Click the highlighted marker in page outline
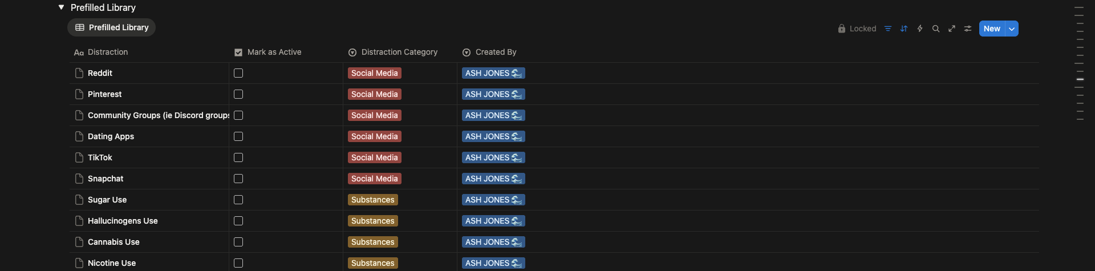The image size is (1095, 271). (x=1080, y=79)
